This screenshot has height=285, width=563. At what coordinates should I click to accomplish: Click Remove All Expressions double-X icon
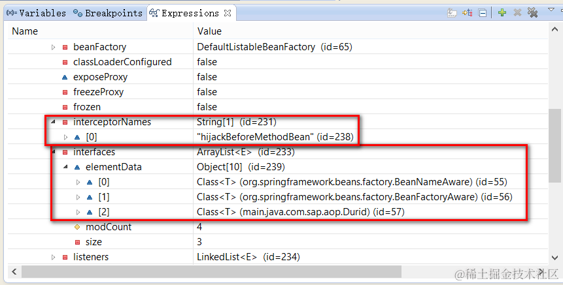tap(532, 13)
